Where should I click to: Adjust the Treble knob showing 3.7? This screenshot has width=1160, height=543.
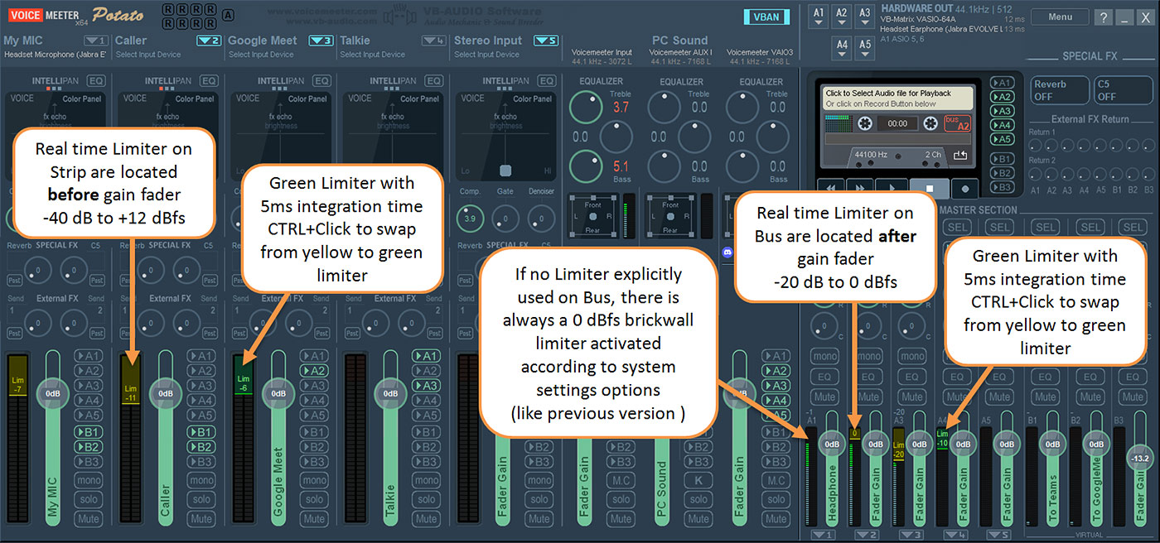point(587,107)
